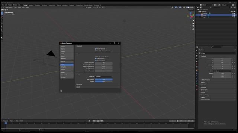This screenshot has width=238, height=133.
Task: Open Keymap section in Preferences sidebar
Action: coord(67,69)
